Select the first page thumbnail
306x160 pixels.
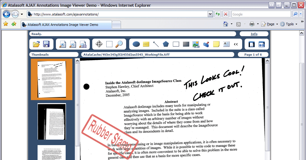(x=52, y=79)
